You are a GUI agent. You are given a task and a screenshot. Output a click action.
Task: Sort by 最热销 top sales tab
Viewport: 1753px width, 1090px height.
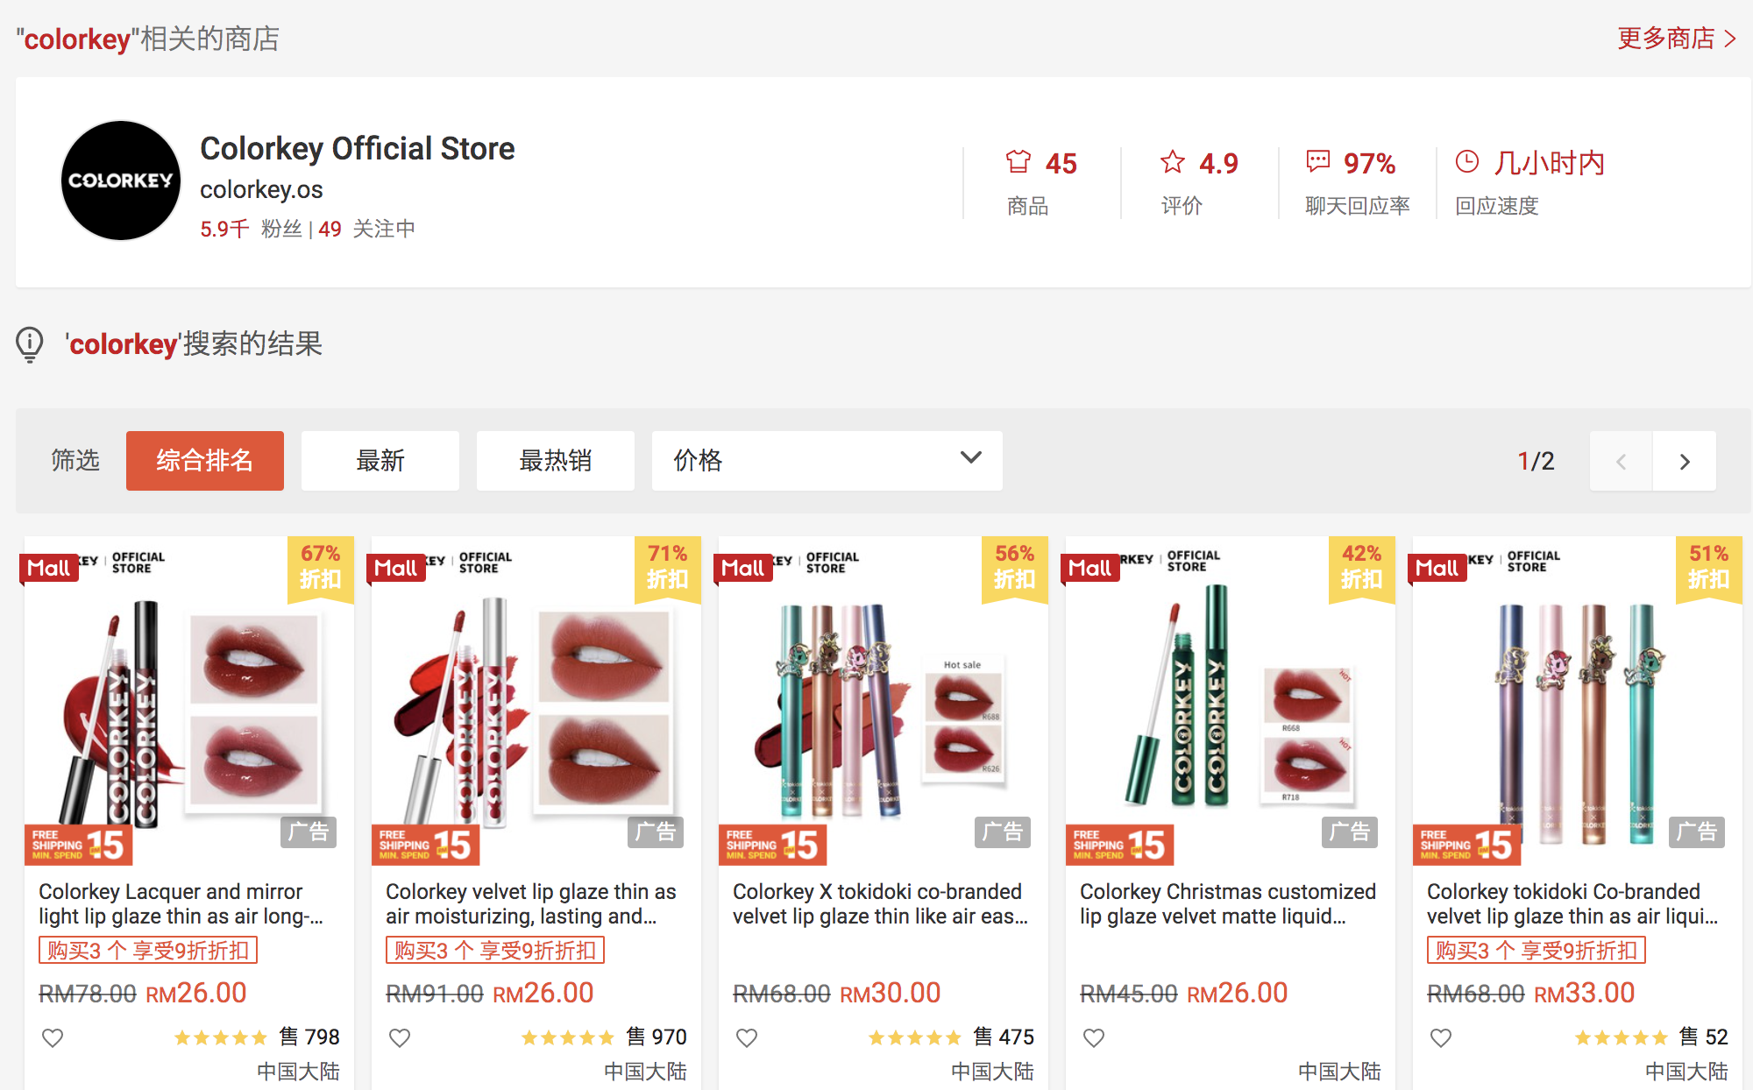[555, 460]
